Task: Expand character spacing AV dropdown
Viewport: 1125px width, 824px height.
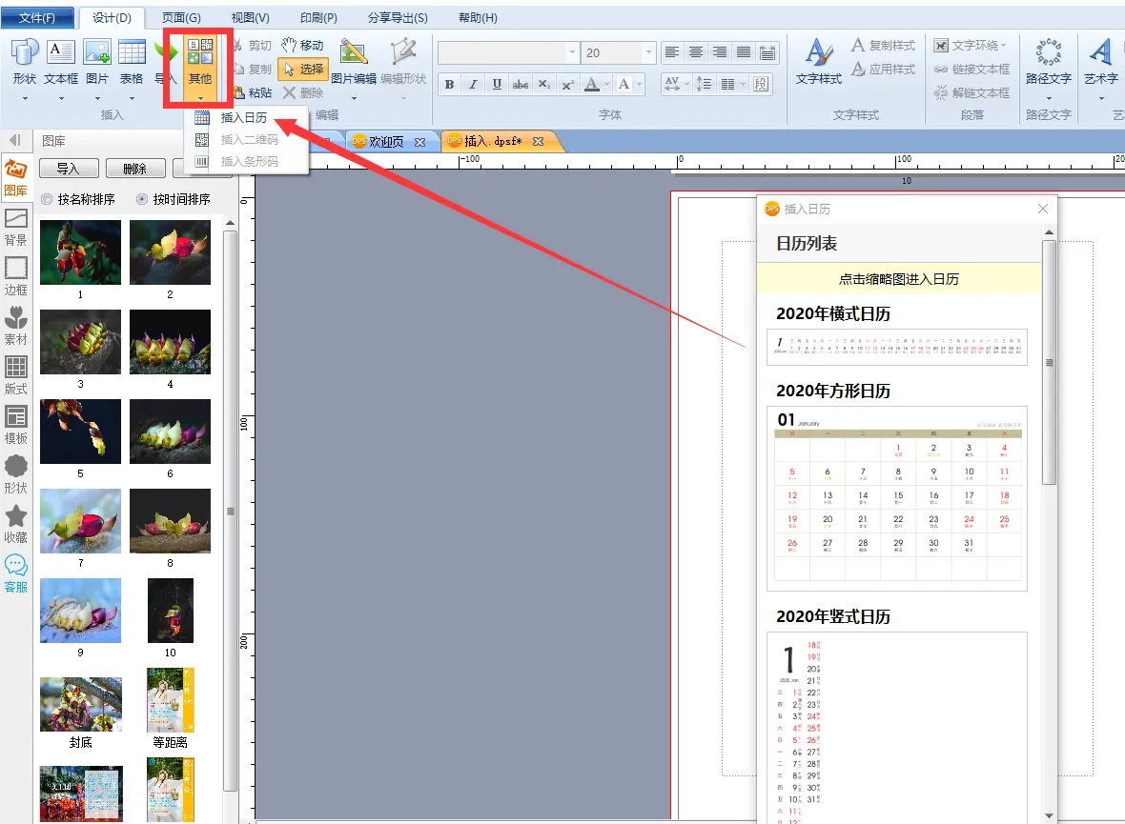Action: (x=687, y=84)
